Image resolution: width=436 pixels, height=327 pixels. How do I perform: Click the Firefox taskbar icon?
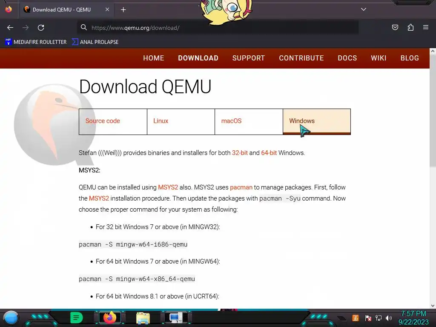click(110, 318)
